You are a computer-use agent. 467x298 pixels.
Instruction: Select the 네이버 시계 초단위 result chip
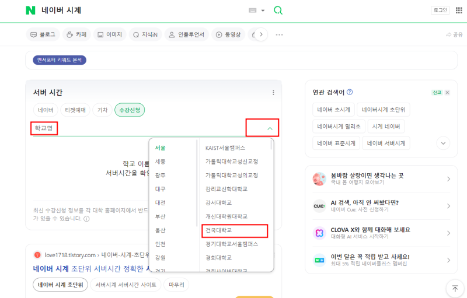(61, 285)
